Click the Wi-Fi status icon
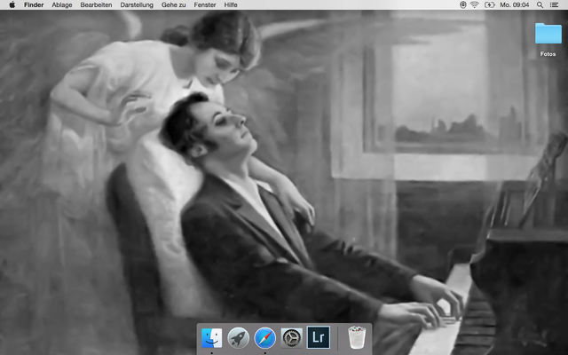 [x=475, y=4]
